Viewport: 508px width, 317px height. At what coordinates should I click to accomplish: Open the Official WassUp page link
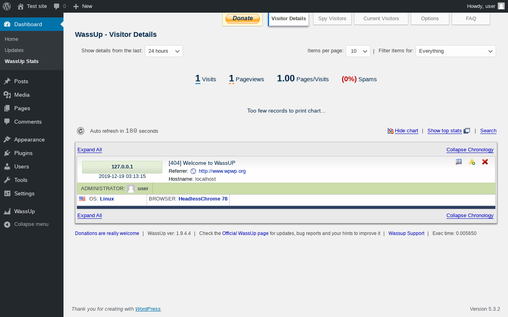click(245, 233)
